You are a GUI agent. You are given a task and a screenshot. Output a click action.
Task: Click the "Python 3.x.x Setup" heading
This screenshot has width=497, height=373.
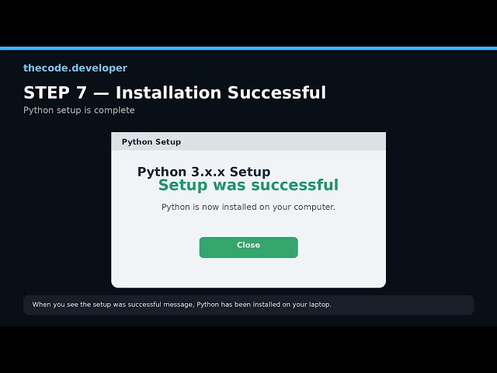coord(203,172)
